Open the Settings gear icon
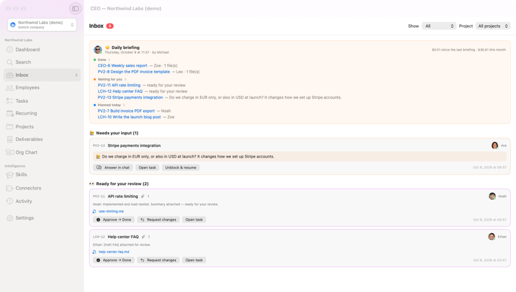 tap(10, 218)
